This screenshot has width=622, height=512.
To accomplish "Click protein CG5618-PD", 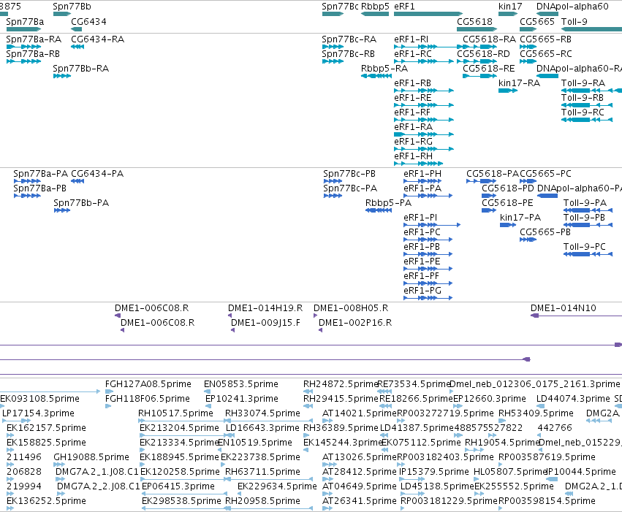I will (x=508, y=188).
